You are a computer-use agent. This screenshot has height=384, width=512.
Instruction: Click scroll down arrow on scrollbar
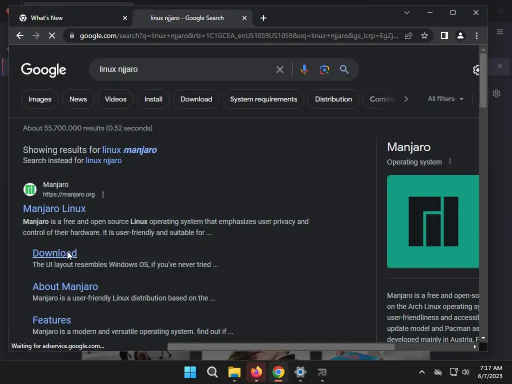coord(483,338)
